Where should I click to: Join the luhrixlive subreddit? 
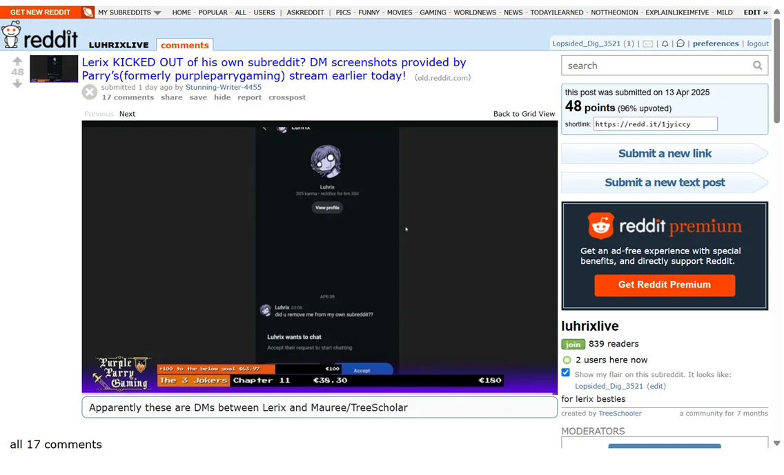tap(573, 345)
